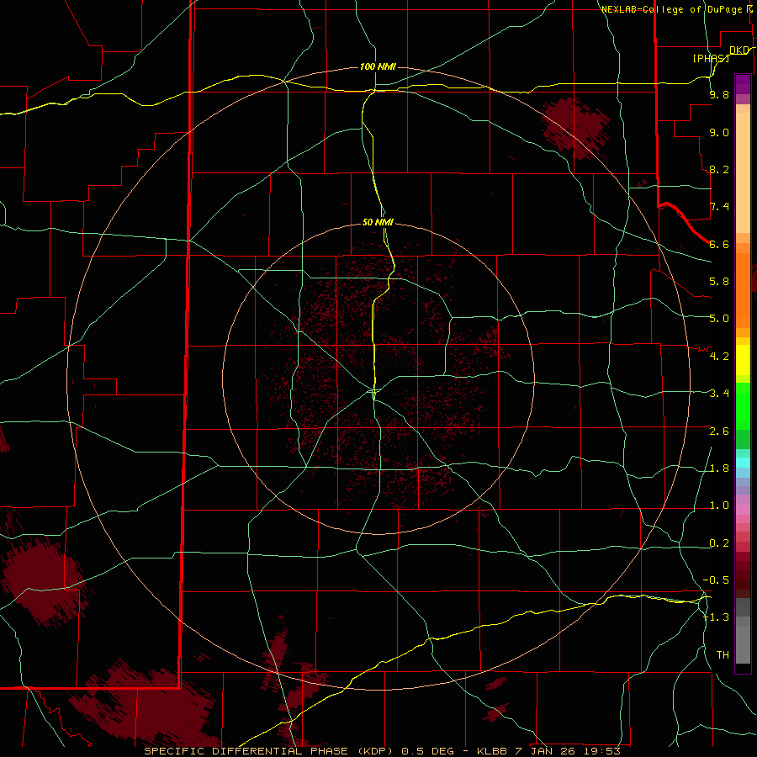Viewport: 757px width, 757px height.
Task: Pick the bright yellow band in the color bar
Action: [743, 360]
